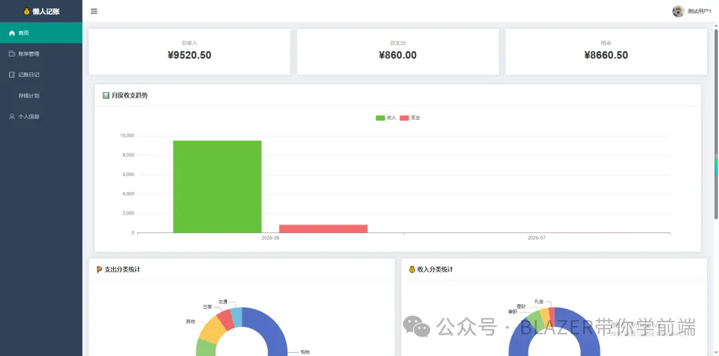Click the 记账日记 notebook icon

pos(12,74)
